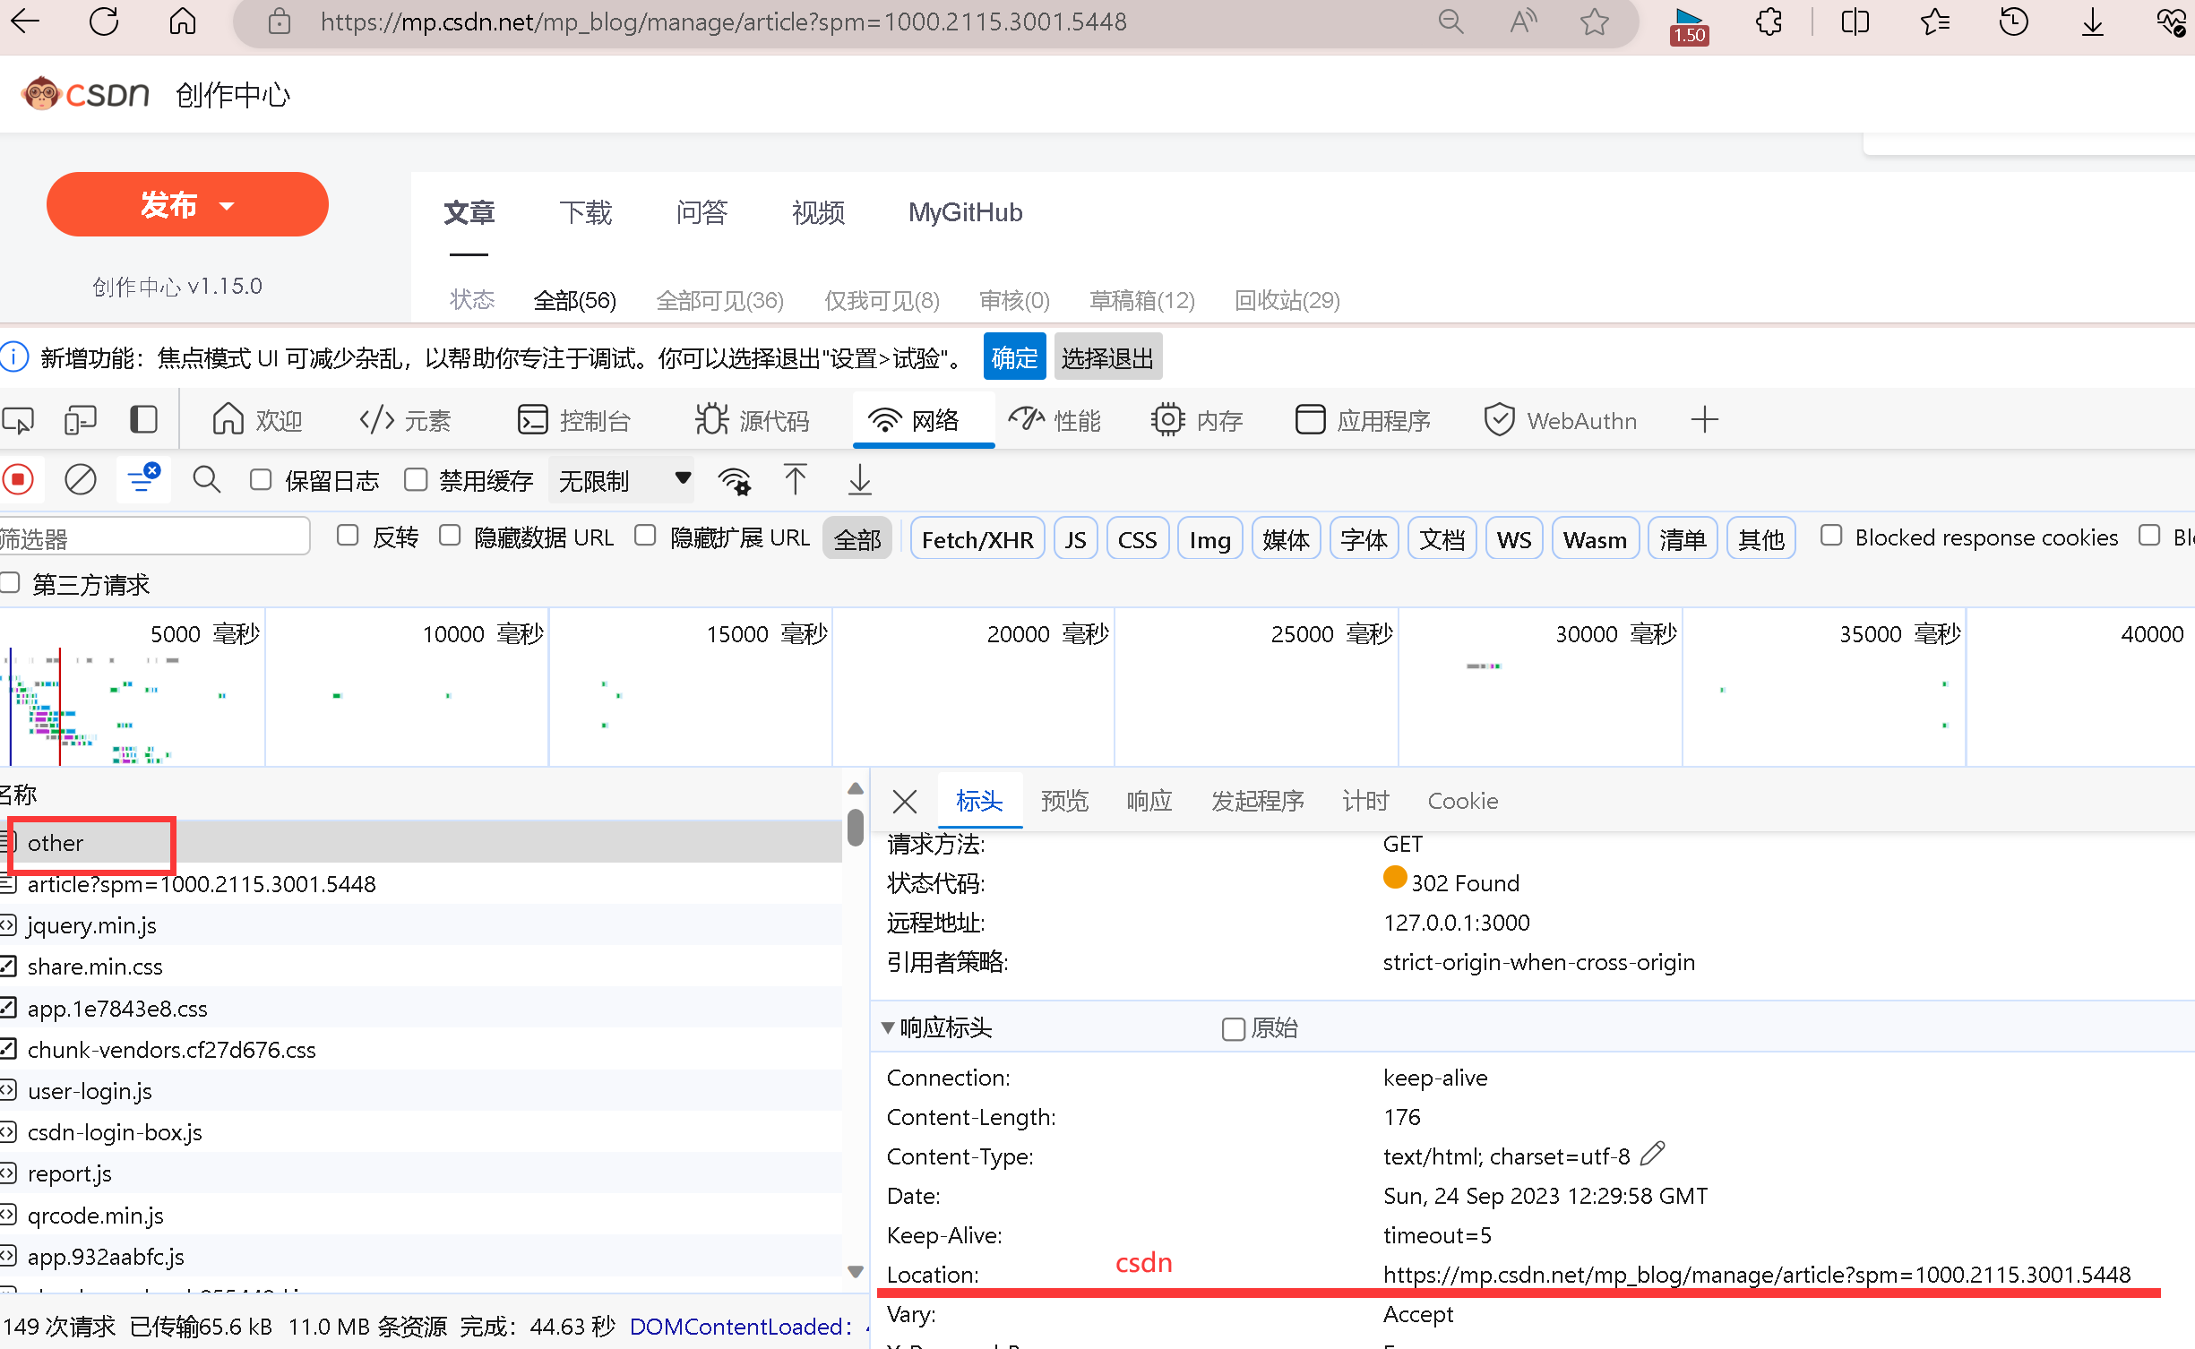This screenshot has height=1349, width=2195.
Task: Enable the 禁用缓存 checkbox
Action: 416,480
